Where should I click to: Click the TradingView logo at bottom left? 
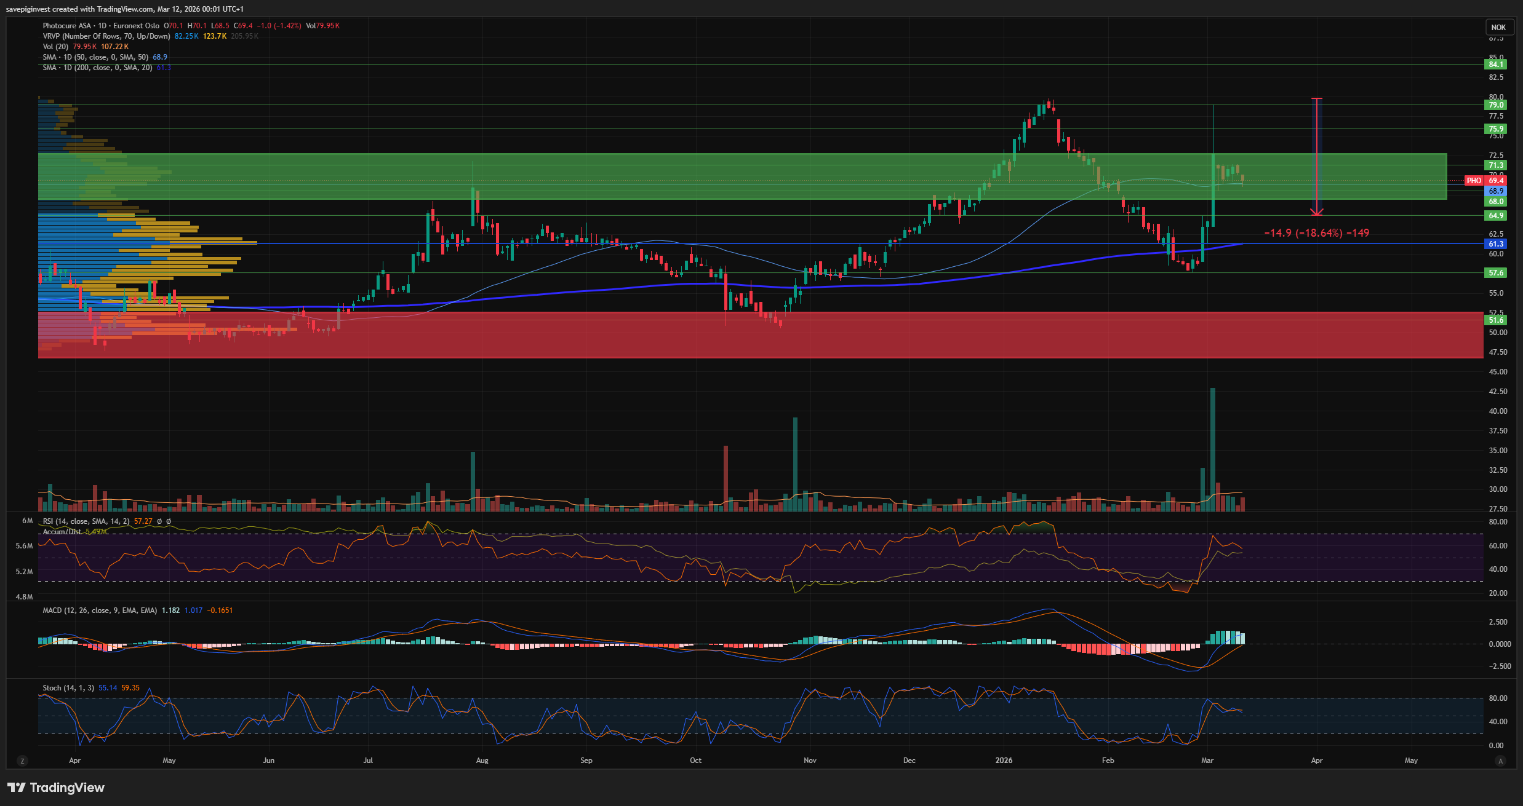(x=56, y=788)
